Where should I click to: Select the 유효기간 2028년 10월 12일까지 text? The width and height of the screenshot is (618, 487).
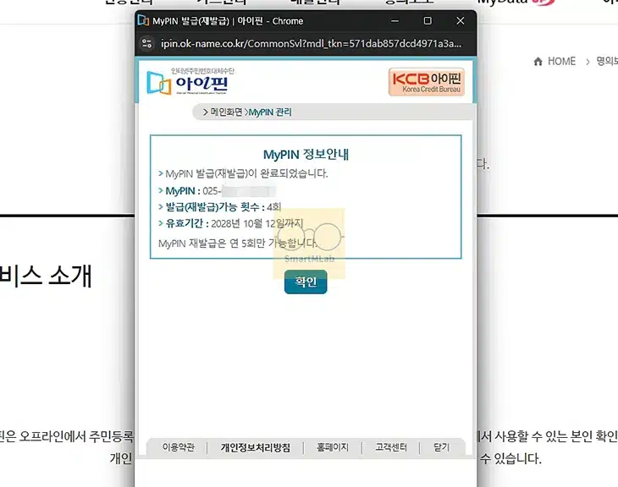(235, 223)
